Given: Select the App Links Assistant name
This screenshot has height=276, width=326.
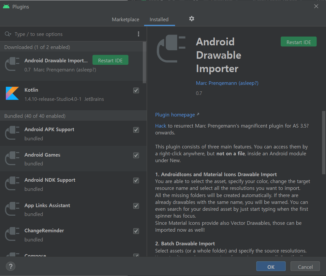Looking at the screenshot, I should tap(47, 205).
